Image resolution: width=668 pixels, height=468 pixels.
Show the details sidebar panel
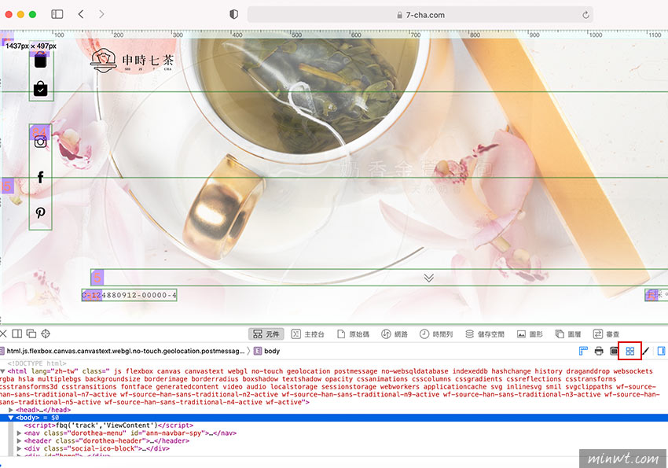(x=661, y=352)
